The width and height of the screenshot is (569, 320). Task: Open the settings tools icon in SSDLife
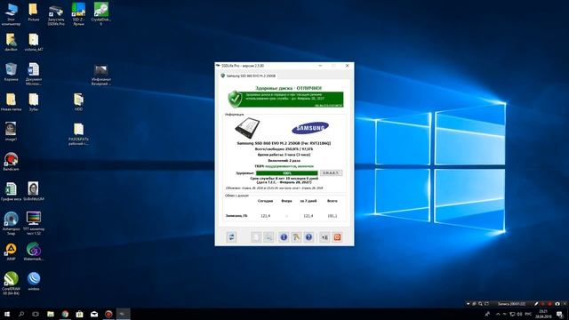click(296, 237)
